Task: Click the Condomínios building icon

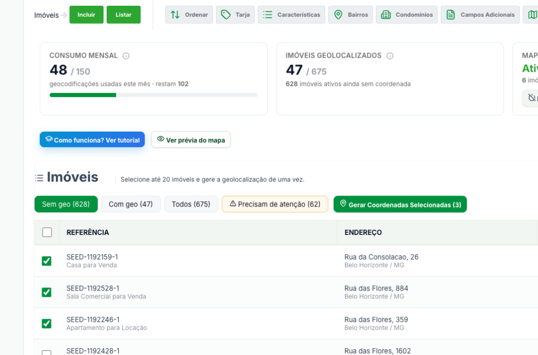Action: 386,15
